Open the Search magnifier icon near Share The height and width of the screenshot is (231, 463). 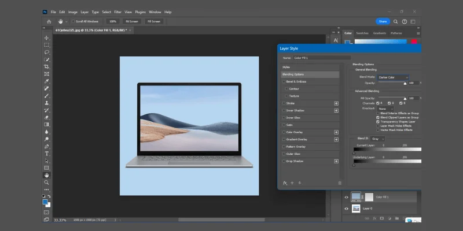pyautogui.click(x=395, y=21)
